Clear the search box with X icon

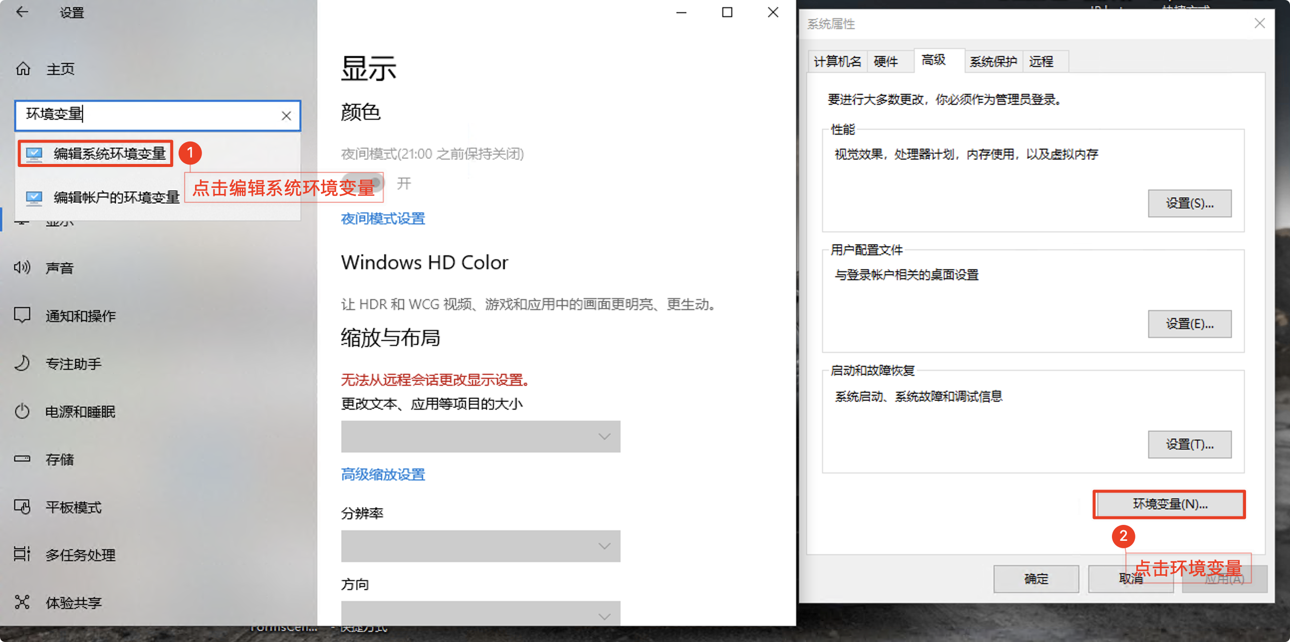tap(286, 116)
